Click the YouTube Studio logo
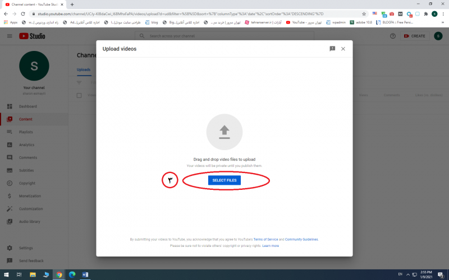The height and width of the screenshot is (280, 449). point(33,36)
